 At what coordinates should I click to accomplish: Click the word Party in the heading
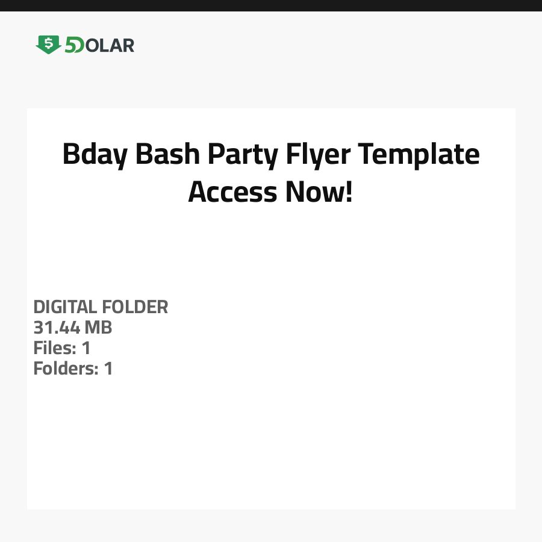pyautogui.click(x=243, y=155)
